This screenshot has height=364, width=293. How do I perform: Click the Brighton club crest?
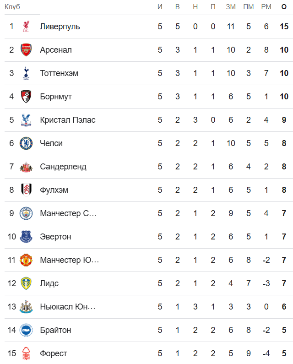(x=26, y=330)
